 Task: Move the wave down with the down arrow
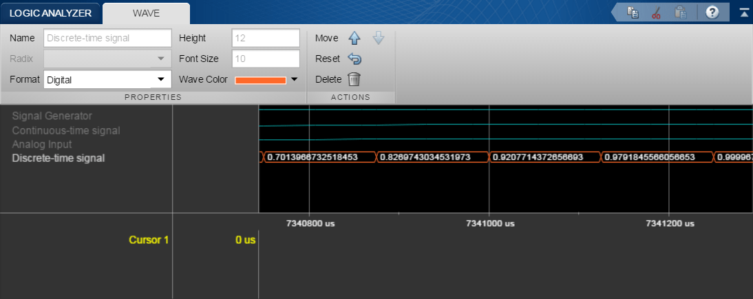[379, 38]
